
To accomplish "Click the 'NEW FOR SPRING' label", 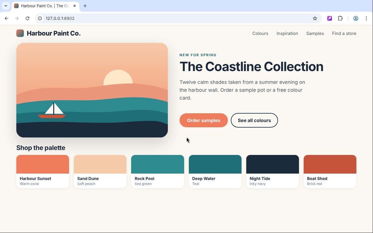I will (198, 55).
